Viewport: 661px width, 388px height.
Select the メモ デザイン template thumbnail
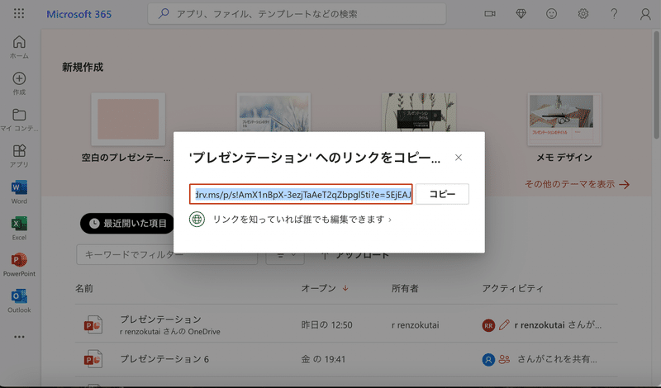564,119
